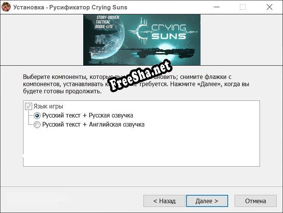
Task: Select the Язык игры component label
Action: [48, 106]
